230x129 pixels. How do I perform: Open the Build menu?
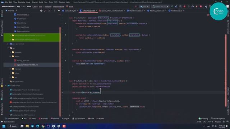tap(41, 2)
